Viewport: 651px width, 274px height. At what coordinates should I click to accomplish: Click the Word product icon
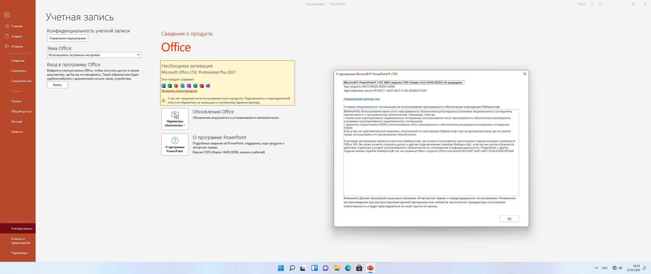click(164, 86)
